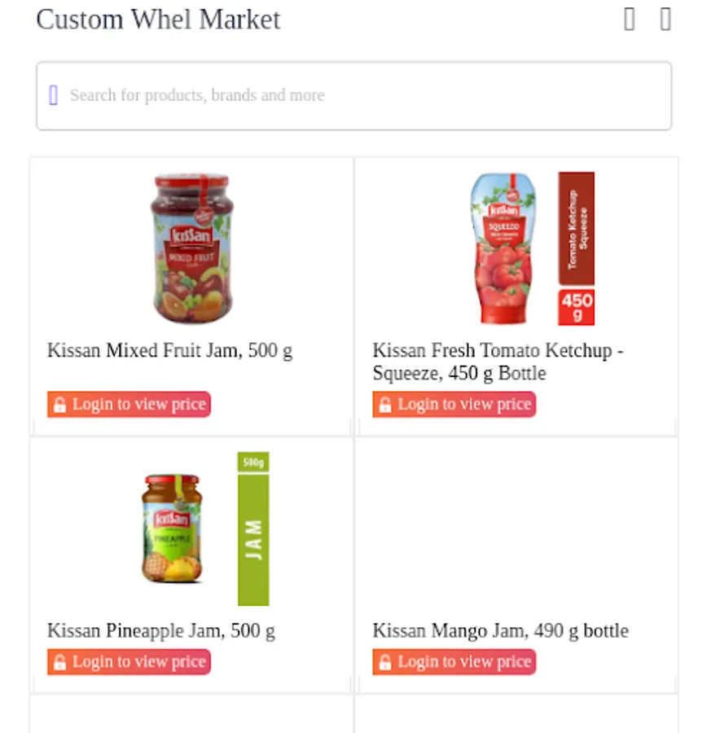Open the Kissan Mixed Fruit Jam product image

[192, 248]
